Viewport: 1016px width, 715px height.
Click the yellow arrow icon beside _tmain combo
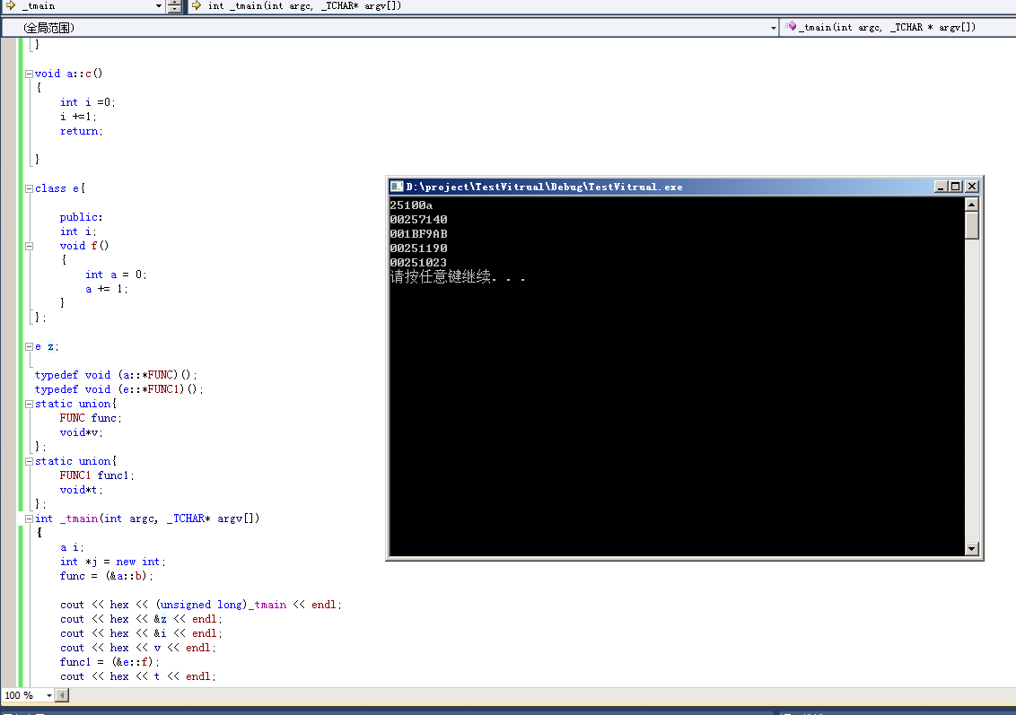click(11, 5)
